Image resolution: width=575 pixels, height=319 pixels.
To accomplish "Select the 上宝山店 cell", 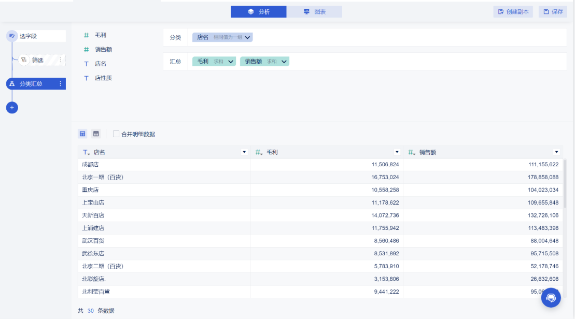I will pos(164,202).
